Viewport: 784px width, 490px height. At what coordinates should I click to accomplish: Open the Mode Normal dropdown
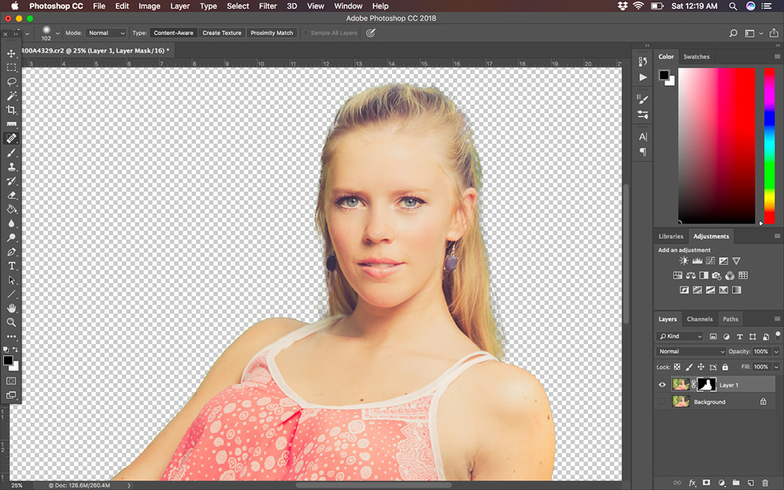click(x=106, y=33)
